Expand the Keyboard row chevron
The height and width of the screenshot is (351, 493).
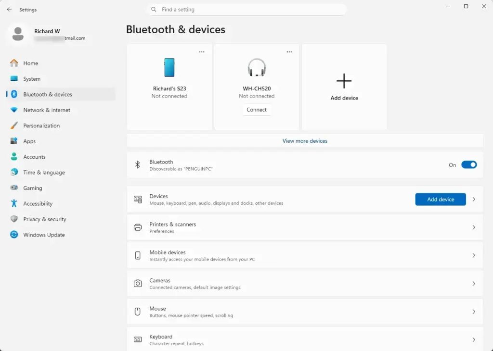(x=474, y=339)
